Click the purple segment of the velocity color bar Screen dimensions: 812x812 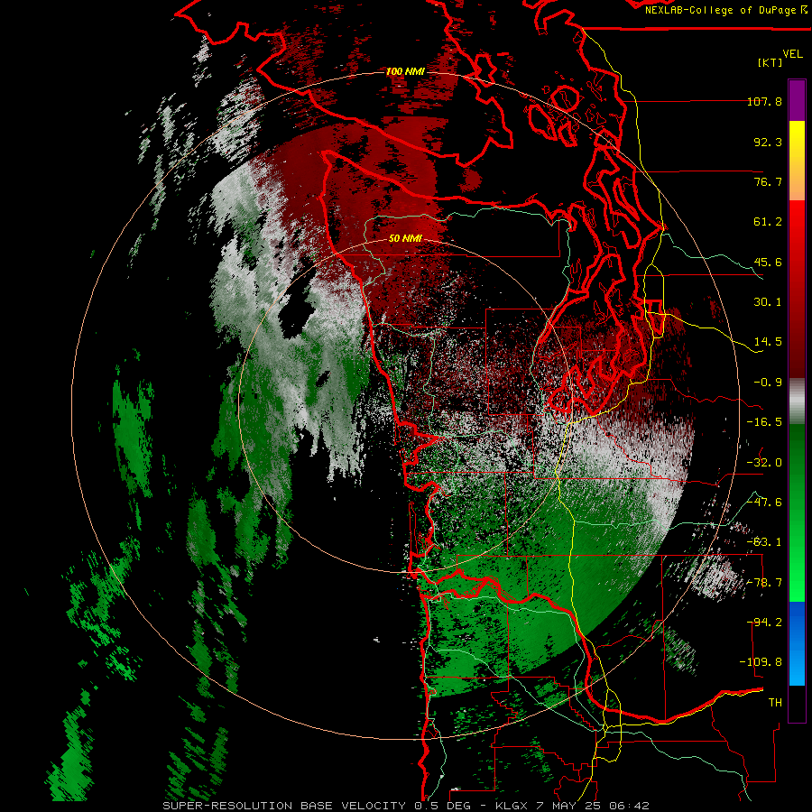797,100
